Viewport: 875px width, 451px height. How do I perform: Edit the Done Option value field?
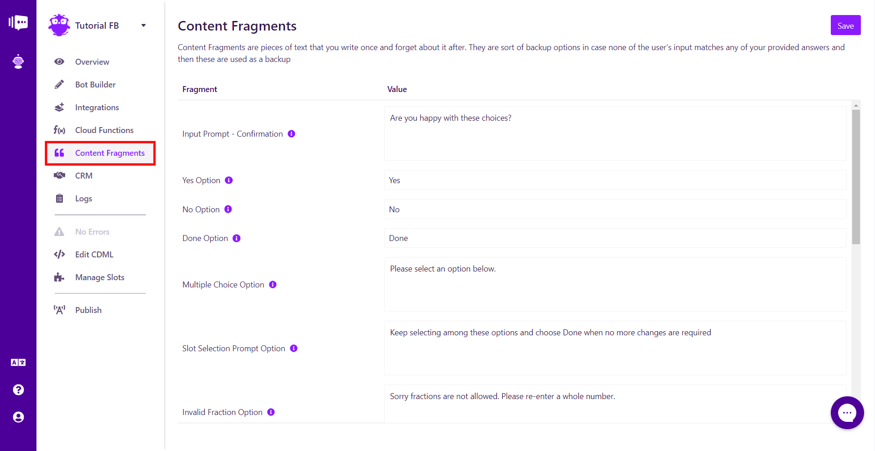click(x=615, y=238)
